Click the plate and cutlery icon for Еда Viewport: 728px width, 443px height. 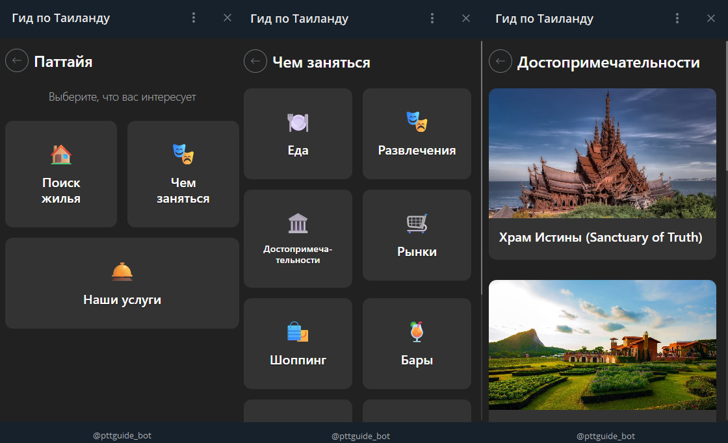click(298, 123)
